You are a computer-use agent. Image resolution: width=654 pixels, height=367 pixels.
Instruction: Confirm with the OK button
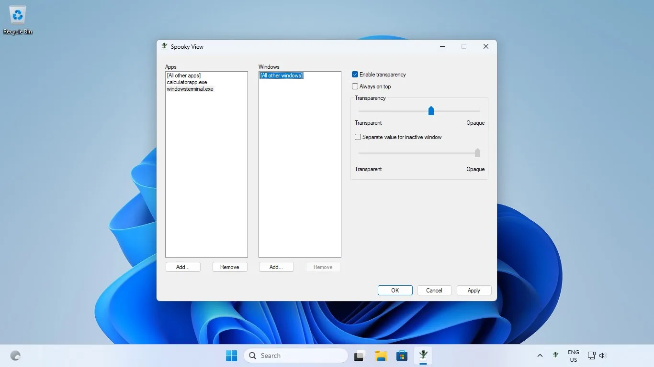(x=395, y=291)
